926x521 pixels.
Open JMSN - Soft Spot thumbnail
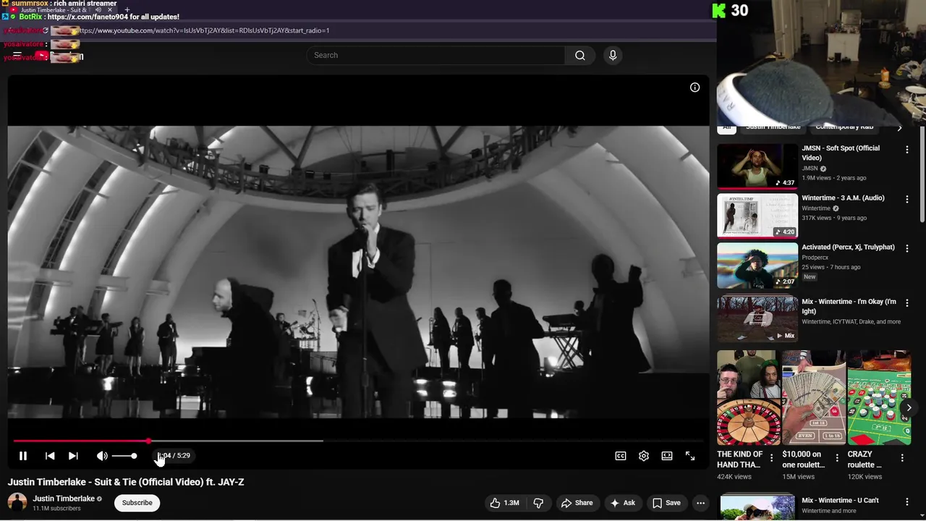757,166
